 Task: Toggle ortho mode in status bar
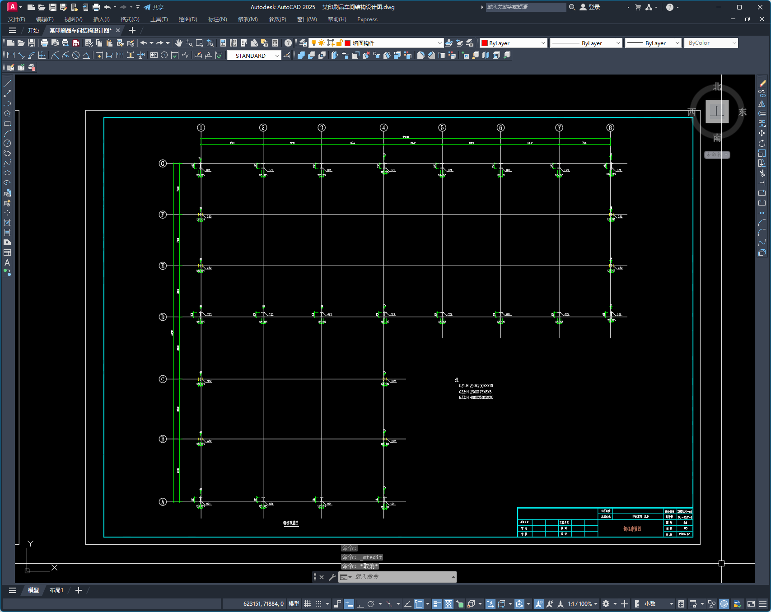pyautogui.click(x=360, y=604)
